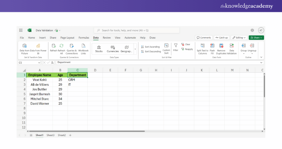Select the Stocks data type
The image size is (282, 149).
coord(99,49)
